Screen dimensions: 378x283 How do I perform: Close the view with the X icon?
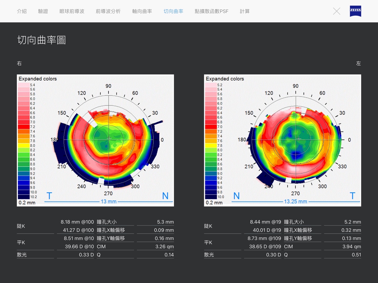[x=337, y=11]
